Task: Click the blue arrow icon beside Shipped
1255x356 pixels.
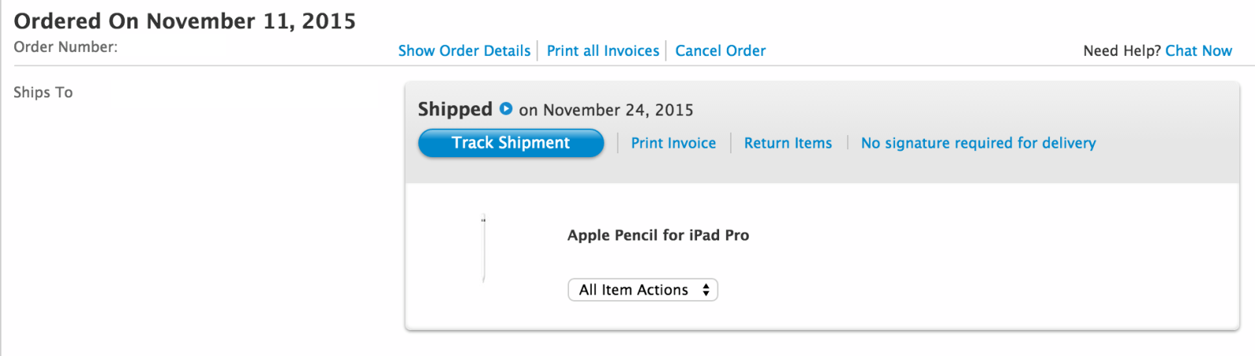Action: coord(506,109)
